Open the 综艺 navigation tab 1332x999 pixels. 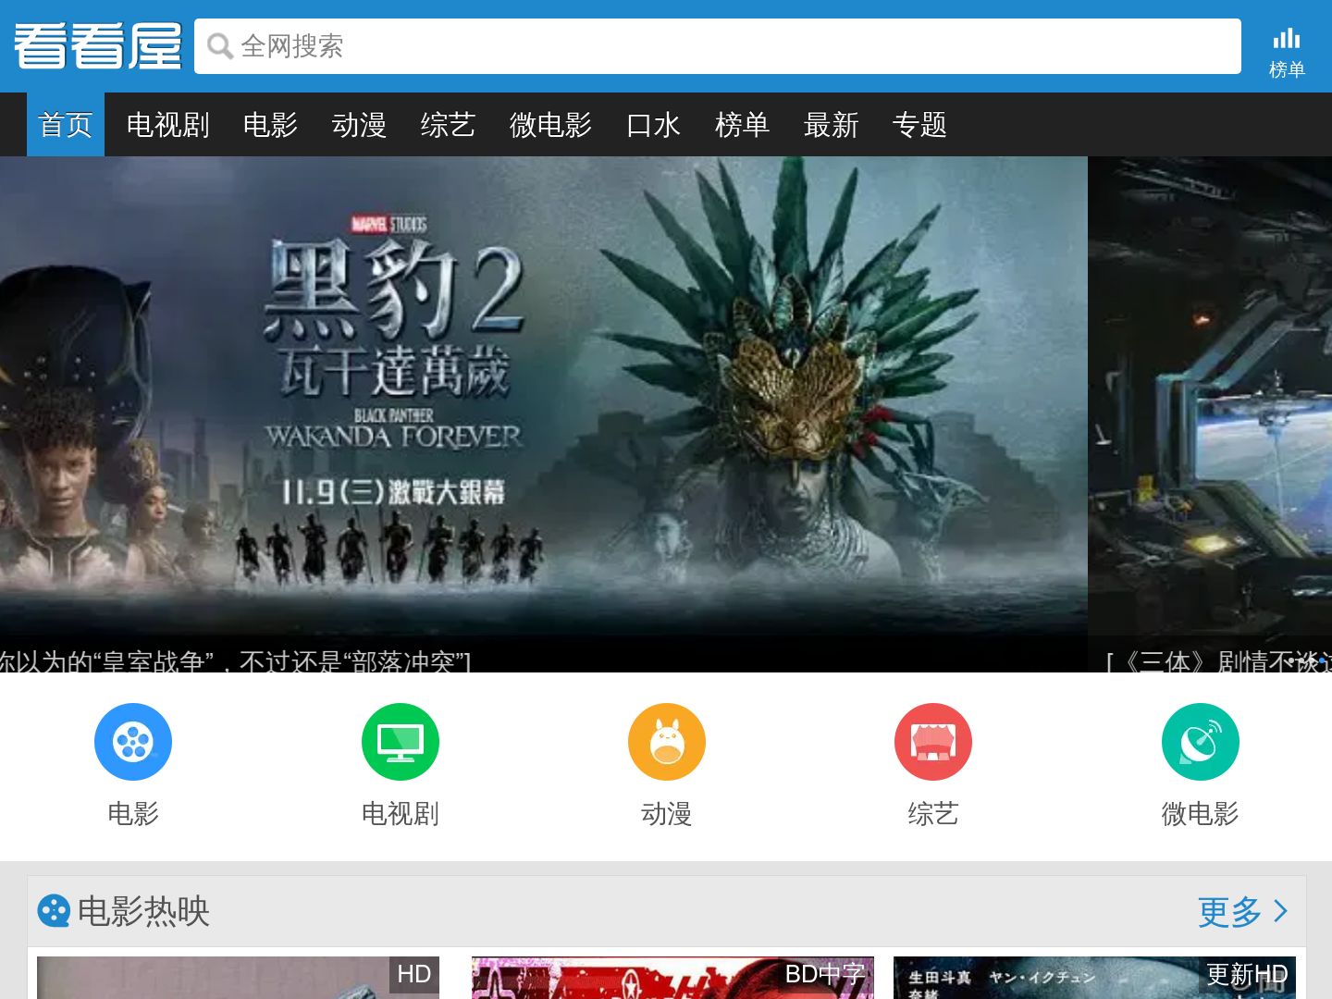[448, 124]
